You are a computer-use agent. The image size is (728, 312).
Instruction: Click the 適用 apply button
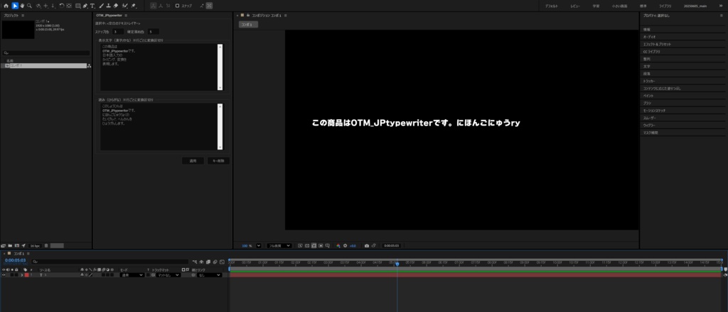pyautogui.click(x=193, y=161)
